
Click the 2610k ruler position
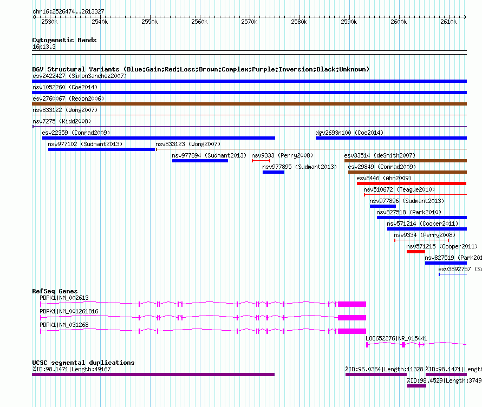pos(448,22)
